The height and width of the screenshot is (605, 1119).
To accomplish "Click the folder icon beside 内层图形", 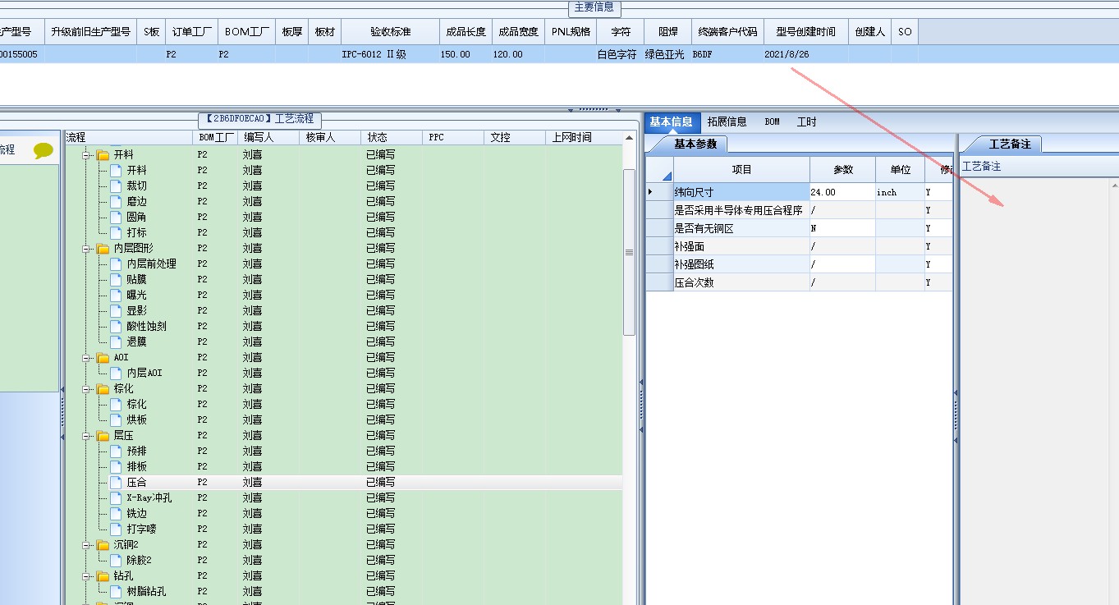I will tap(103, 248).
